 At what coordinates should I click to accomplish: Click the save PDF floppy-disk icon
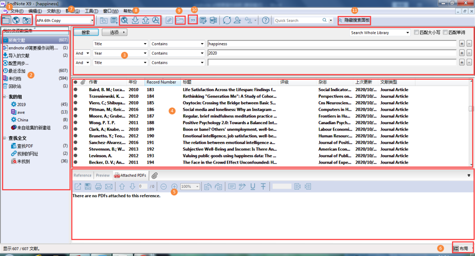coord(88,187)
